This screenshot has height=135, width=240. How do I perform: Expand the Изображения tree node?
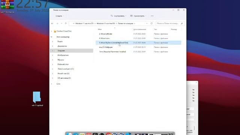point(52,55)
